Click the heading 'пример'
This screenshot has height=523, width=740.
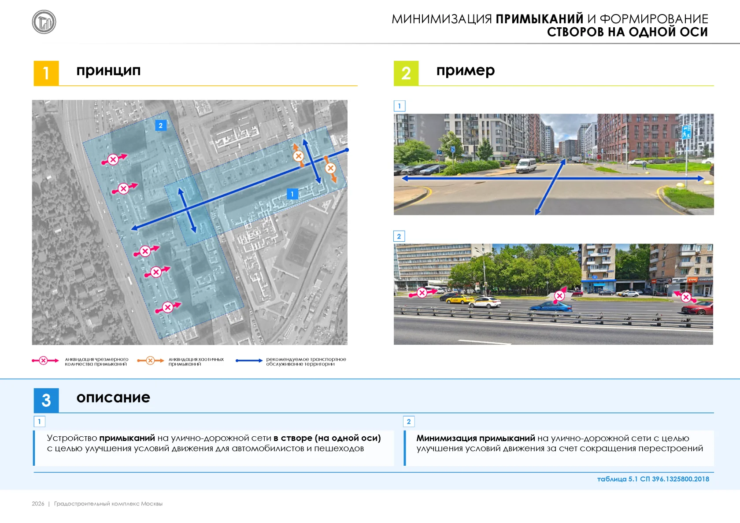pos(466,70)
